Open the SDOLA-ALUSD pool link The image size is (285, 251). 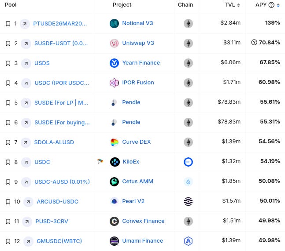point(54,142)
